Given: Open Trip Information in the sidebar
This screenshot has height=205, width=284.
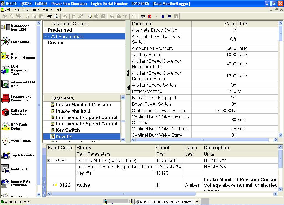Looking at the screenshot, I should (19, 155).
